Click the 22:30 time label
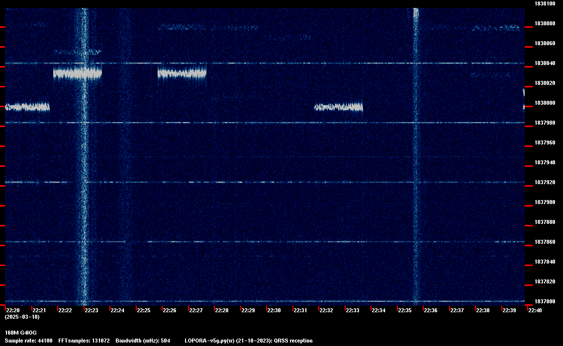 pos(274,310)
